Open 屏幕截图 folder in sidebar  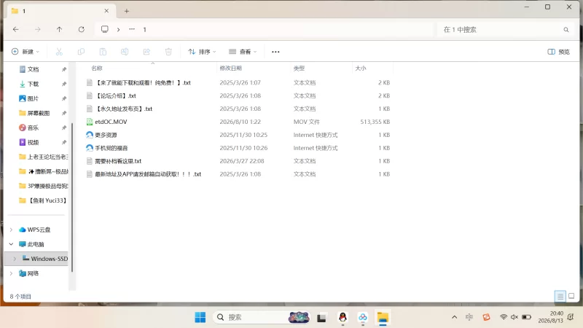[39, 113]
